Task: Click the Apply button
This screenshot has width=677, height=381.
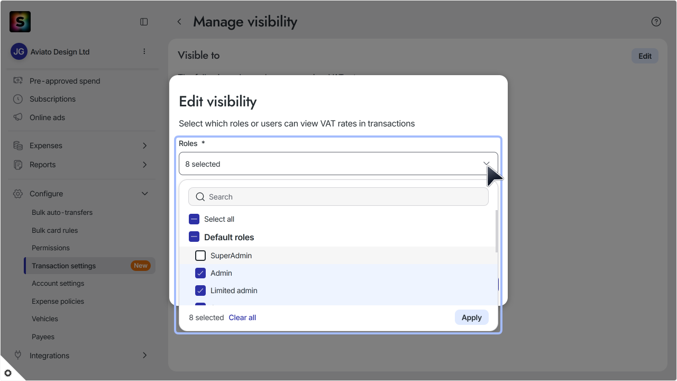Action: tap(471, 317)
